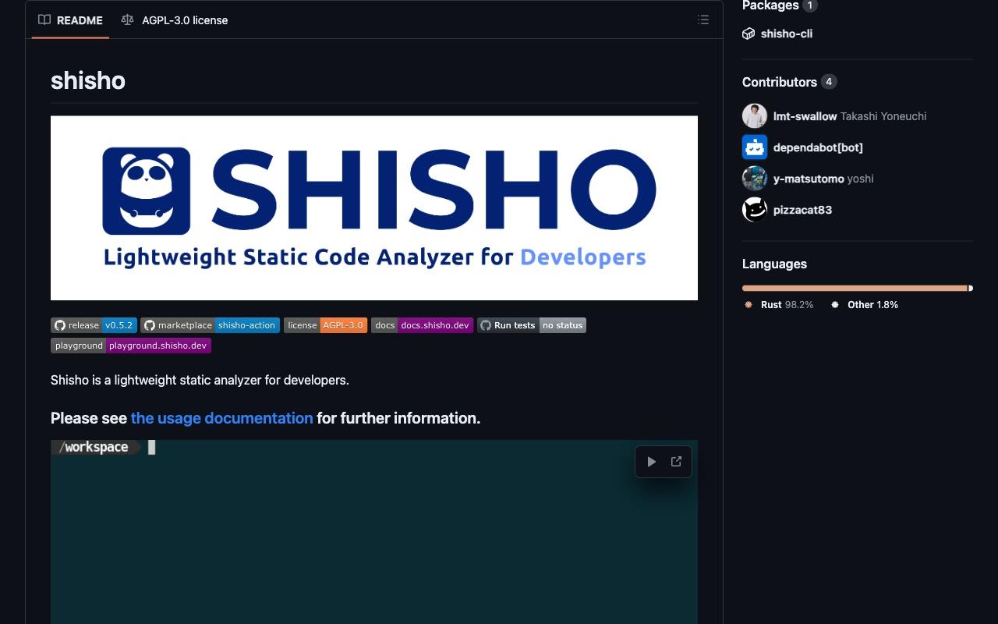
Task: Click the Run tests no status badge
Action: click(x=532, y=325)
